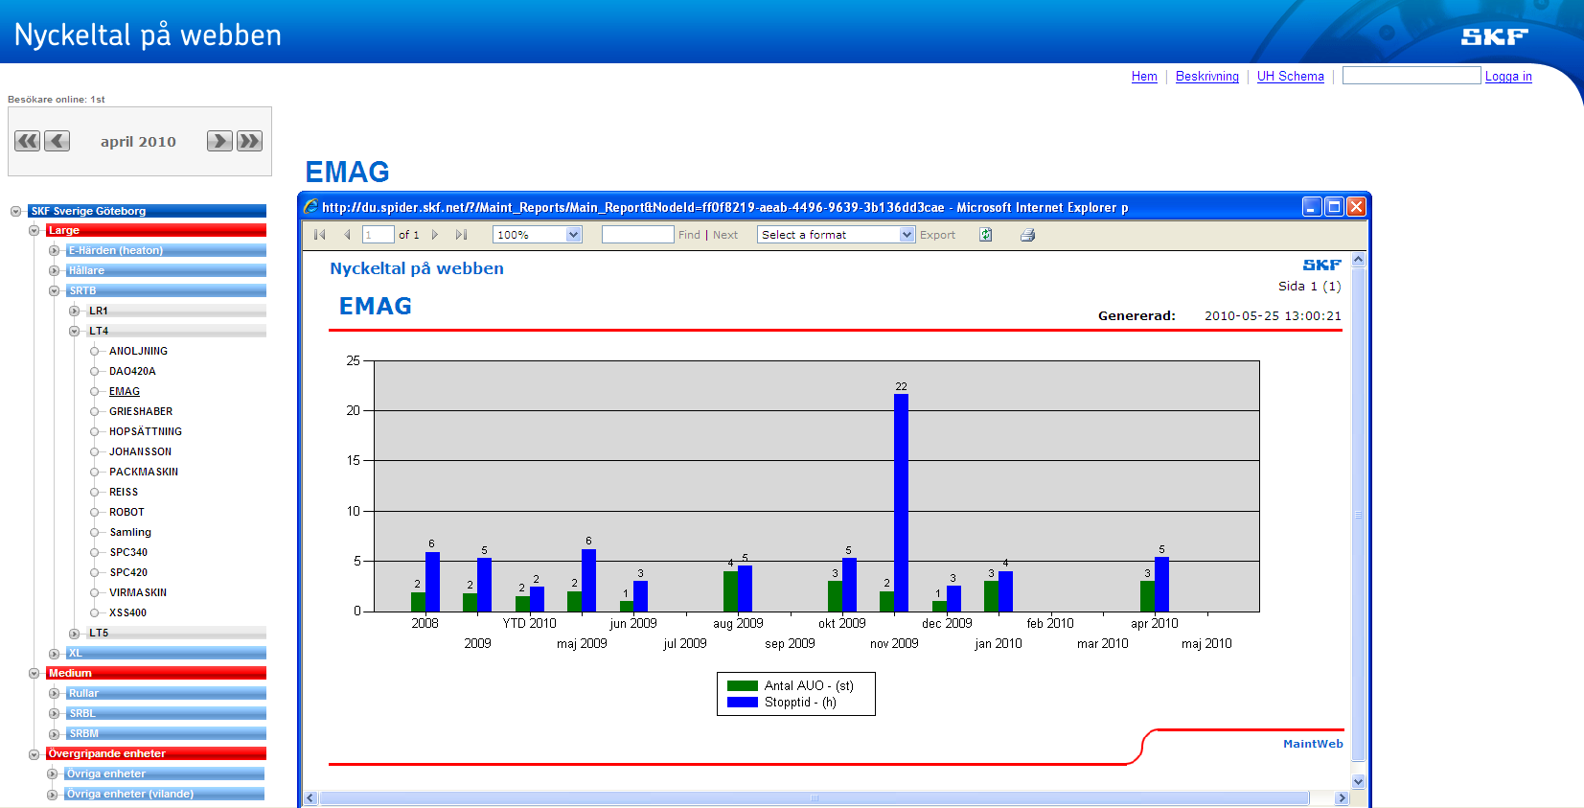Select SPC420 in the tree
Viewport: 1584px width, 808px height.
pos(128,573)
